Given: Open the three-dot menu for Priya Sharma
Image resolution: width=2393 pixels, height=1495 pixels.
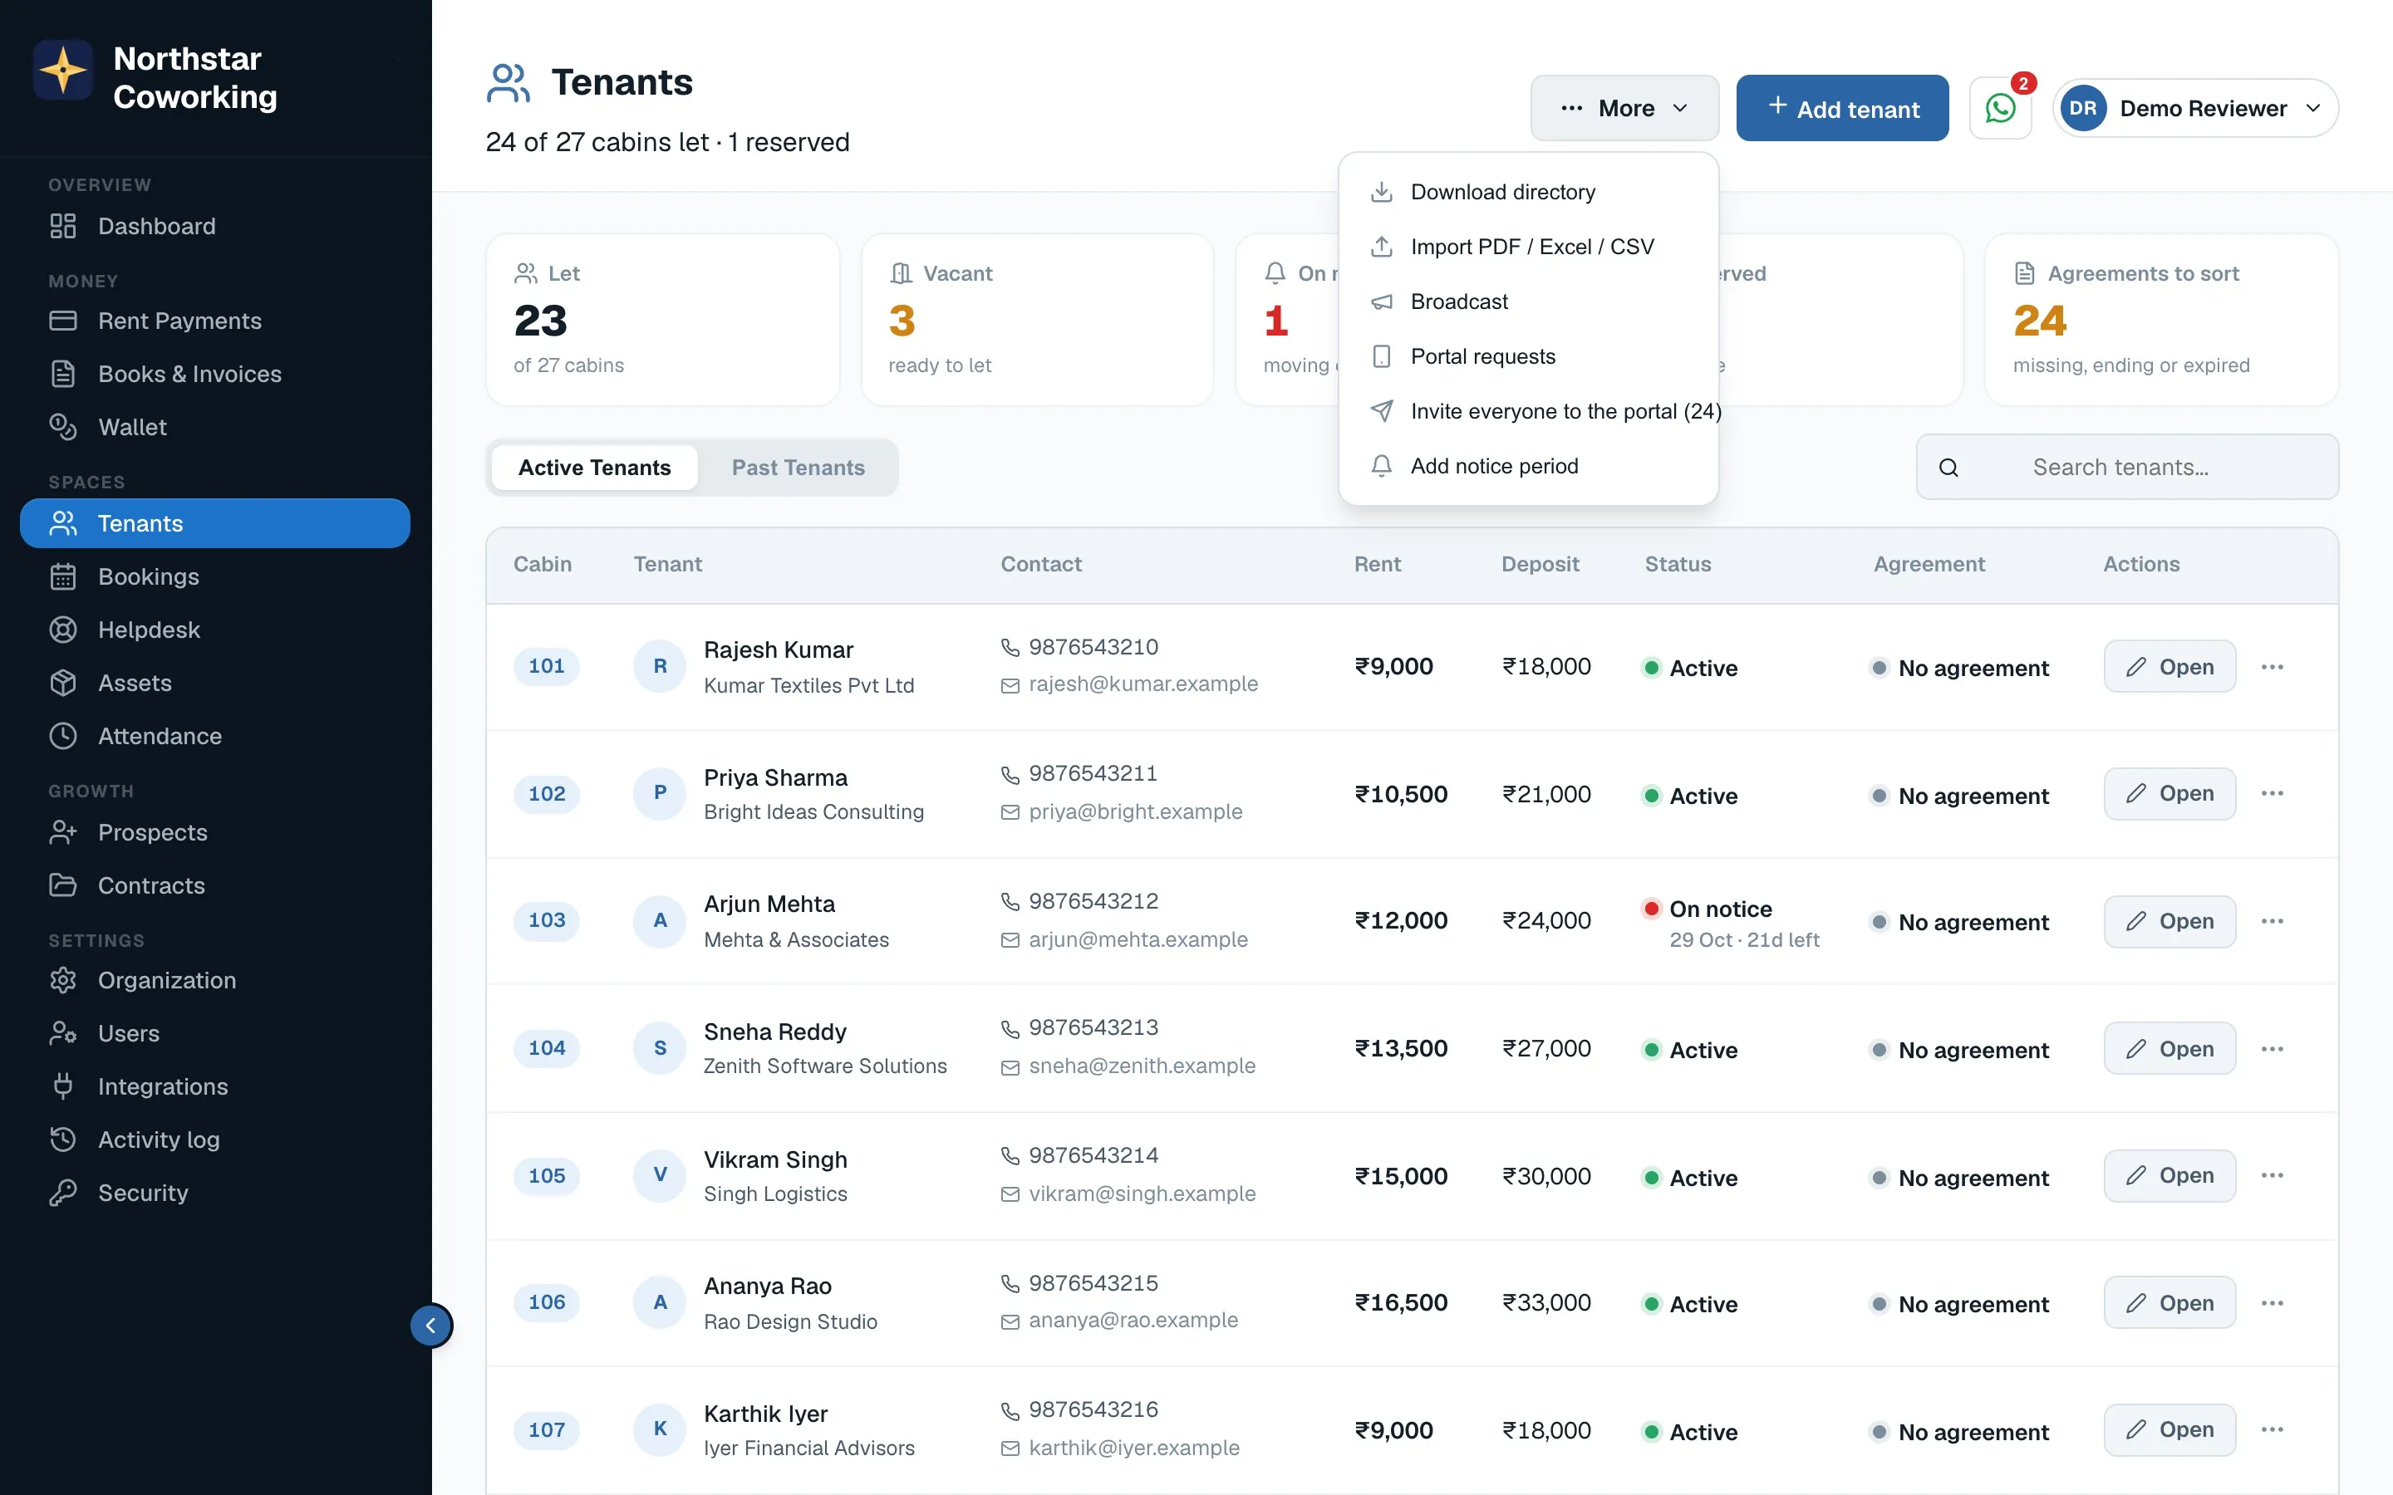Looking at the screenshot, I should [x=2272, y=793].
